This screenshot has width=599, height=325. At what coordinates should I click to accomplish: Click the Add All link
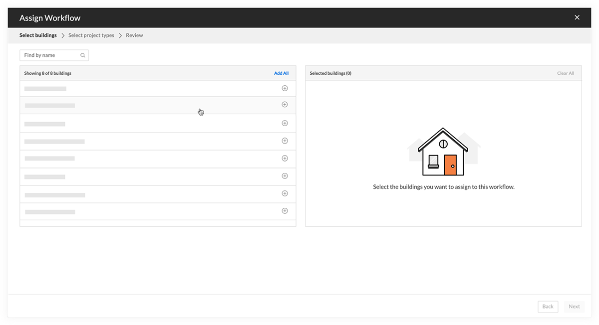[x=281, y=73]
